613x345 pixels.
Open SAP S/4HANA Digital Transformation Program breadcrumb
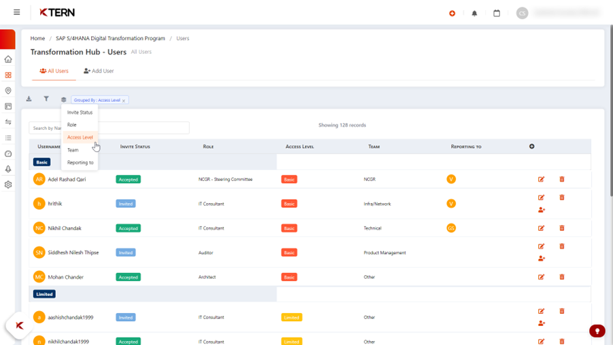(110, 38)
